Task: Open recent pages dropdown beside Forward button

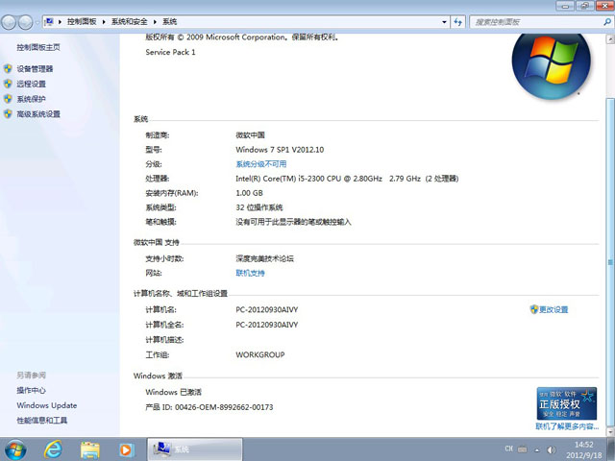Action: tap(37, 22)
